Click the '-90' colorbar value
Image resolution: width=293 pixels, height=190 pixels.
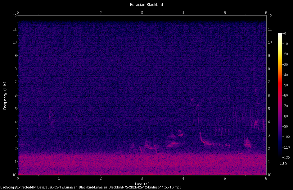(x=285, y=126)
